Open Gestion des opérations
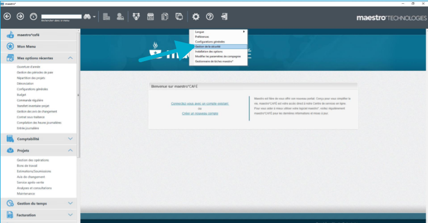428x223 pixels. 33,160
